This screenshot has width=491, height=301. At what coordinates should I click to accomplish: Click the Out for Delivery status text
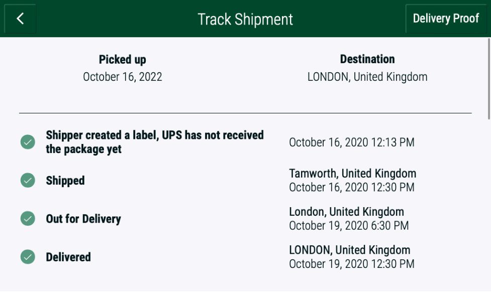coord(82,219)
